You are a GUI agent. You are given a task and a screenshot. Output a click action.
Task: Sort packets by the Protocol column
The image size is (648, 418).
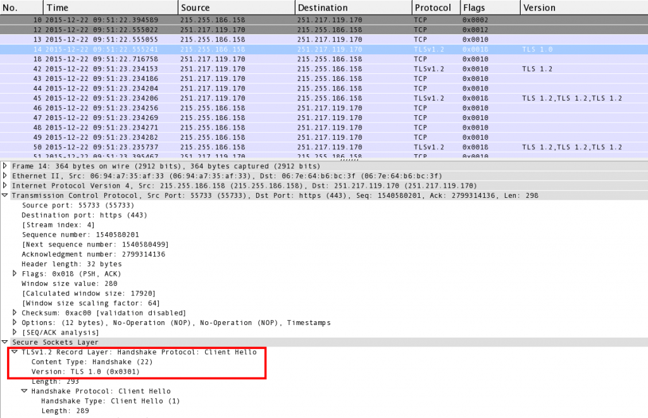tap(435, 7)
